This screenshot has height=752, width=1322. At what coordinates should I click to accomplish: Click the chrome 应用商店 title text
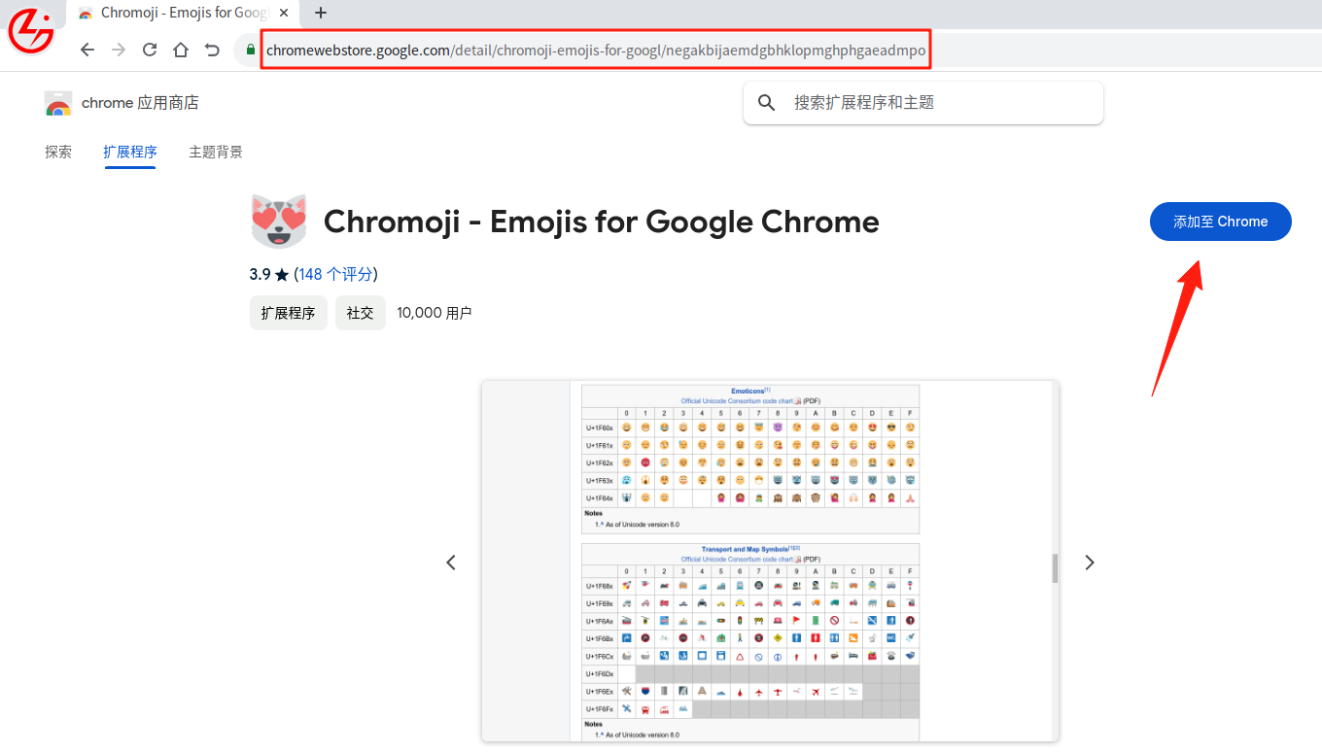[x=140, y=103]
